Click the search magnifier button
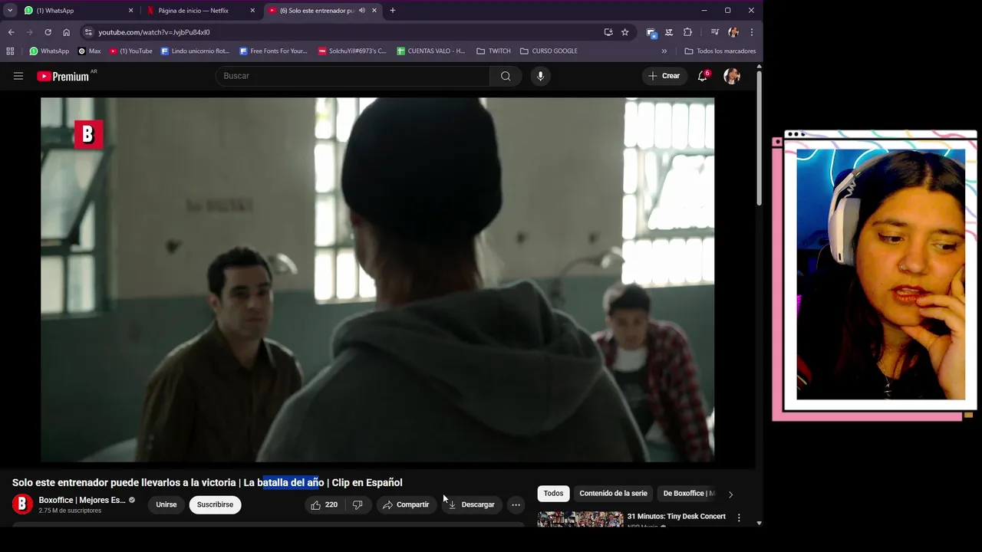 [506, 76]
